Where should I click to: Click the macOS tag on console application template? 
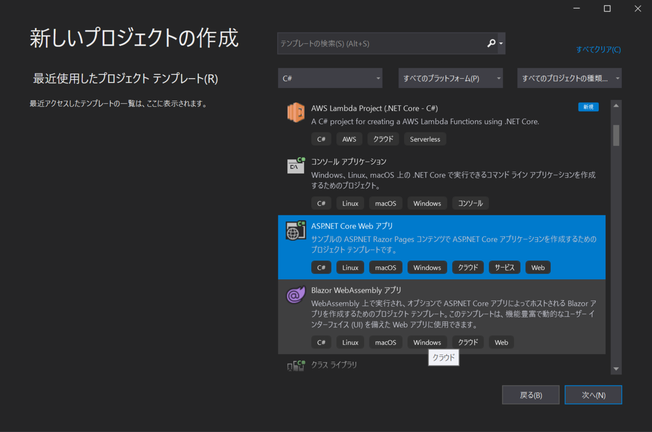click(x=386, y=204)
